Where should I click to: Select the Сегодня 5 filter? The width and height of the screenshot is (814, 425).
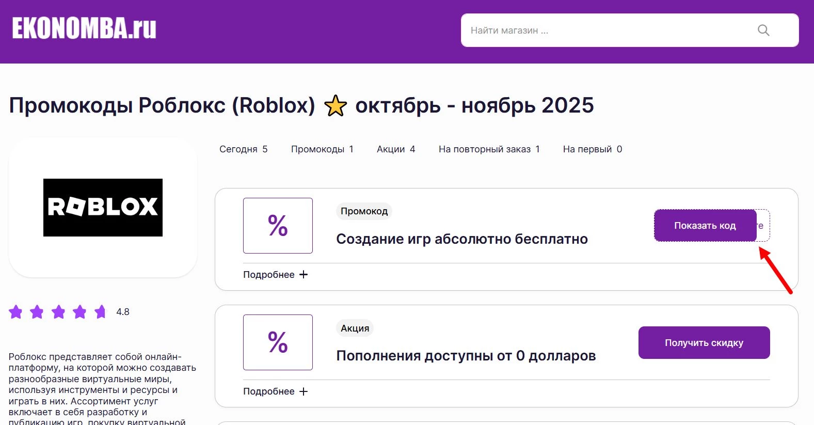(244, 149)
